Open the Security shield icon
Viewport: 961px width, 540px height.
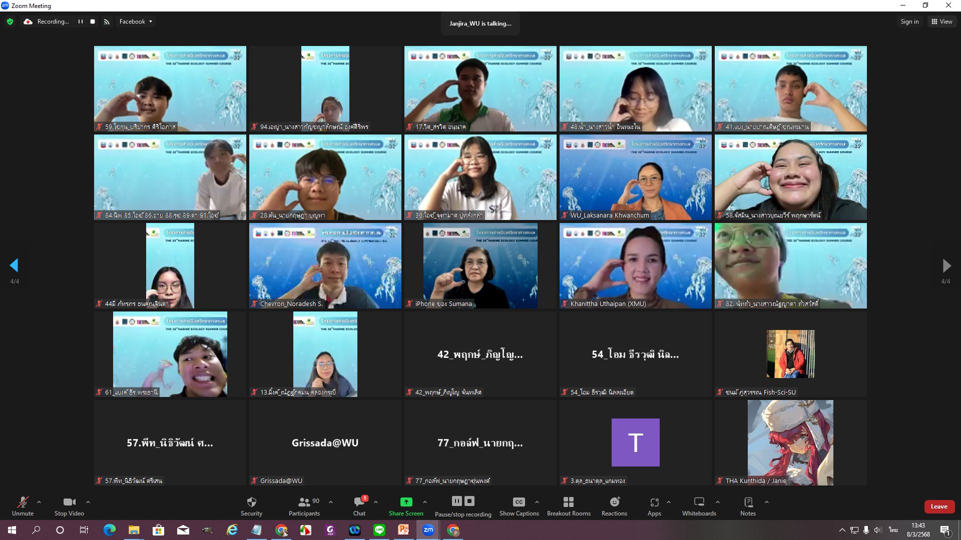(251, 502)
